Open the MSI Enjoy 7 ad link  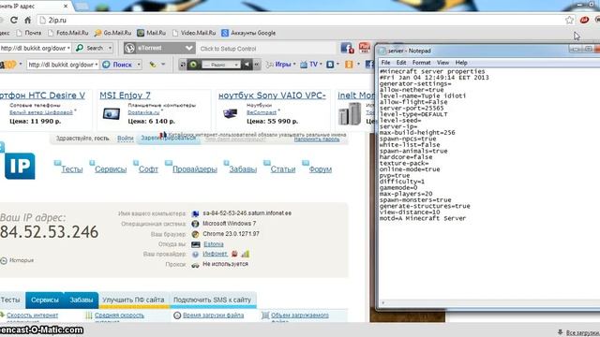pos(125,95)
